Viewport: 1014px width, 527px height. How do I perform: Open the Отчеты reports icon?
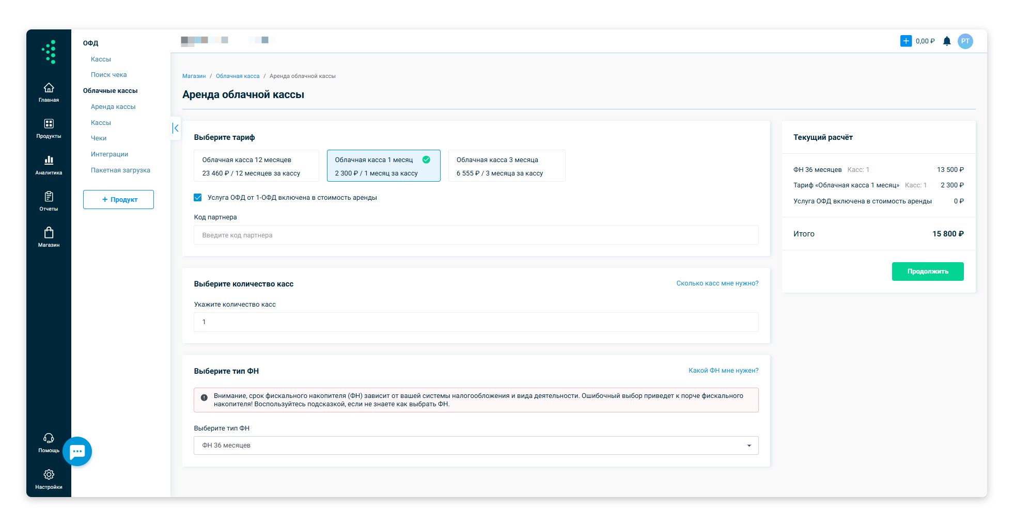[x=49, y=197]
